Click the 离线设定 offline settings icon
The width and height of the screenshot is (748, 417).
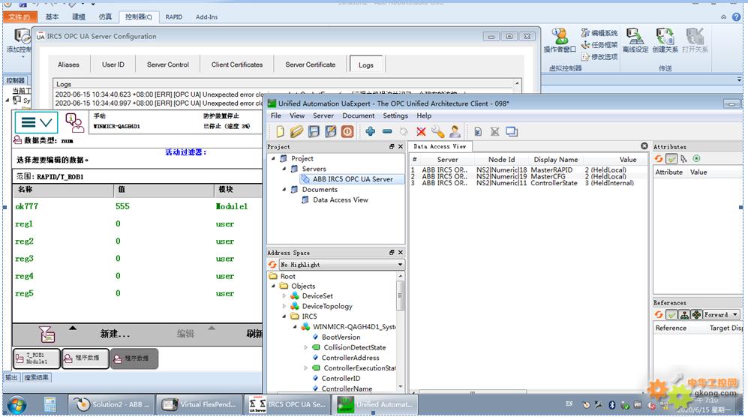pos(635,40)
